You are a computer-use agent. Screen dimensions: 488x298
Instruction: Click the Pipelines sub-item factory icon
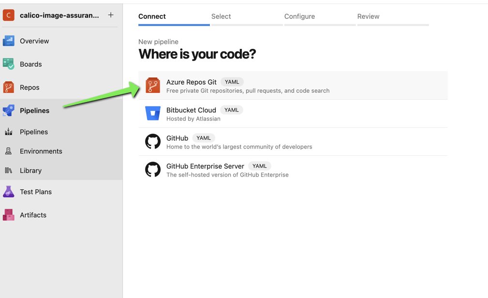(9, 132)
